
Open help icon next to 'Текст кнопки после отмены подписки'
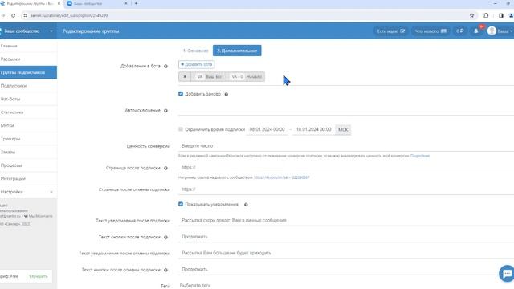[x=166, y=270]
